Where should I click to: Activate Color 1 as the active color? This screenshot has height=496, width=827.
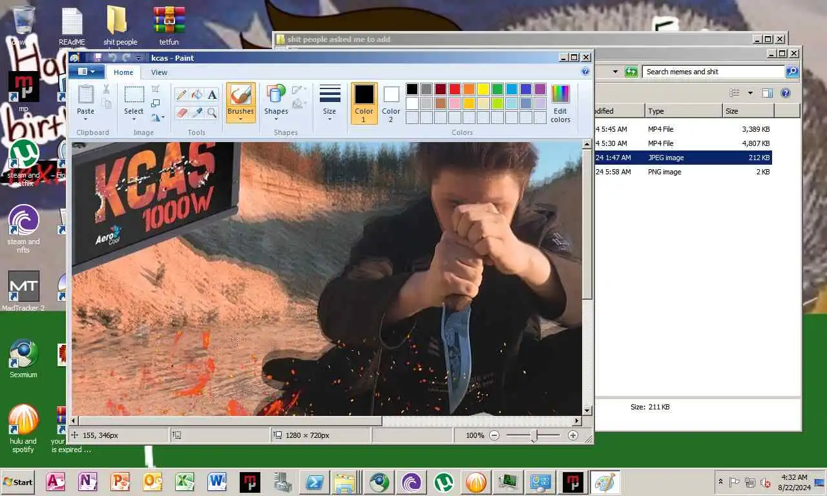364,103
